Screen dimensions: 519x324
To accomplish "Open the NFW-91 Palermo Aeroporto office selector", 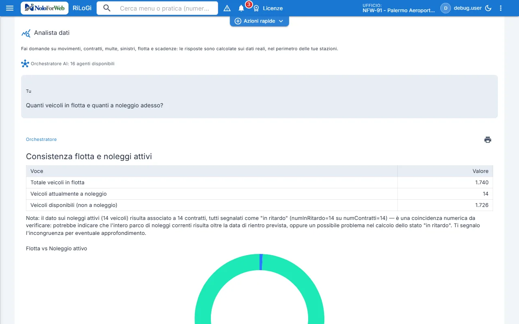I will click(399, 8).
